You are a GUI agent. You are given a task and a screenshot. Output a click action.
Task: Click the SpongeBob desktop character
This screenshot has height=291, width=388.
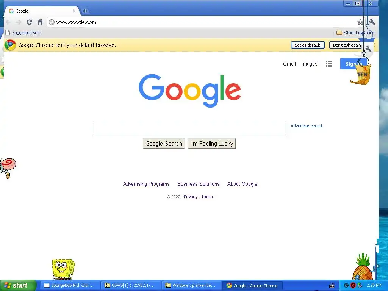(63, 269)
